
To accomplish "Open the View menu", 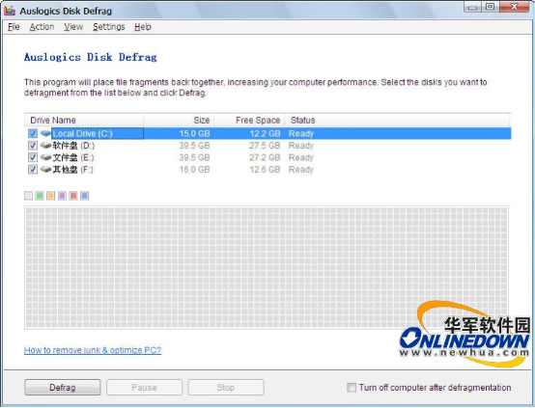I will pyautogui.click(x=73, y=27).
